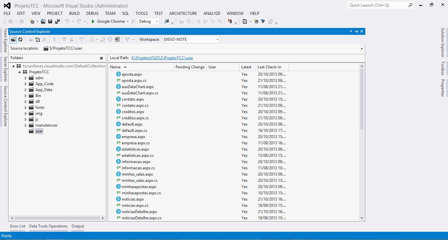Open the Server Explorer side tab

pos(5,69)
